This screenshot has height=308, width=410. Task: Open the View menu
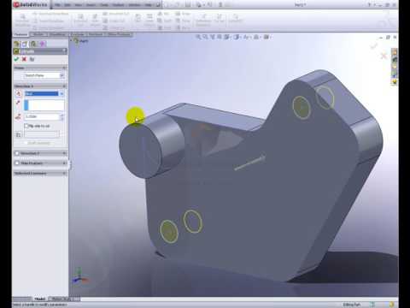[79, 5]
